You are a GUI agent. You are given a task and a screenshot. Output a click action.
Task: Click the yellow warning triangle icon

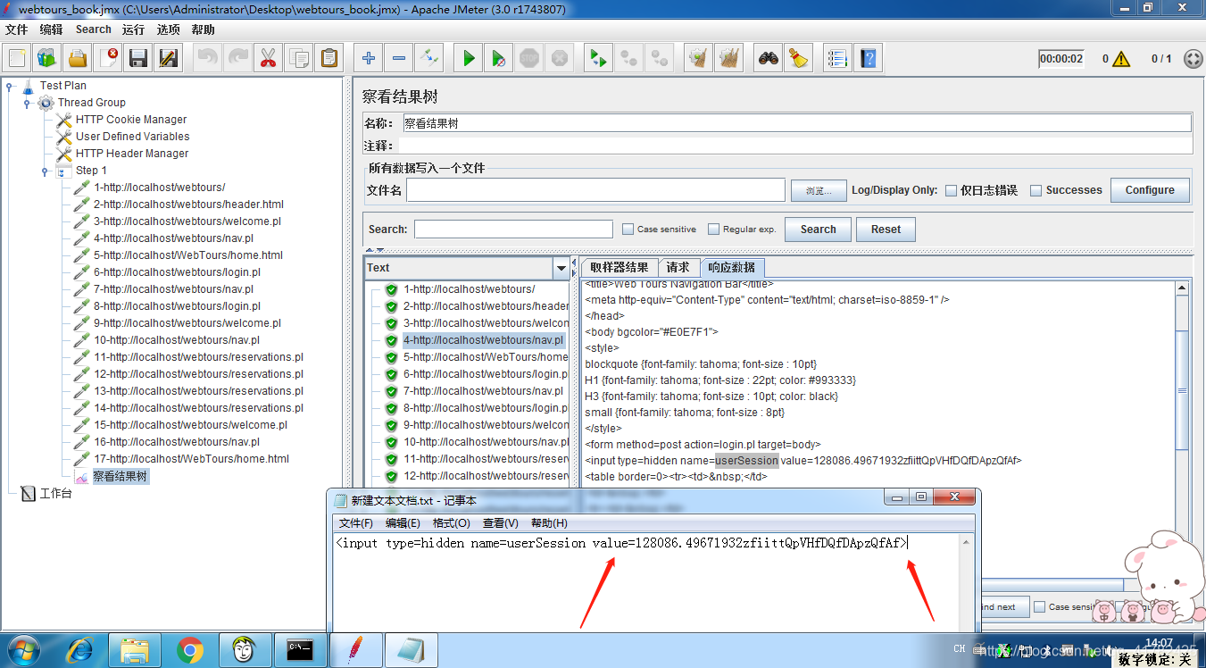1121,59
